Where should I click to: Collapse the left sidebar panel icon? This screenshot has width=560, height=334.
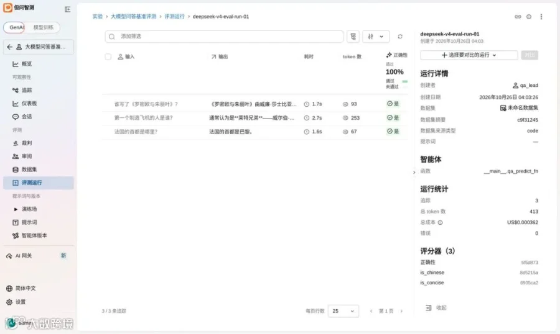click(67, 9)
